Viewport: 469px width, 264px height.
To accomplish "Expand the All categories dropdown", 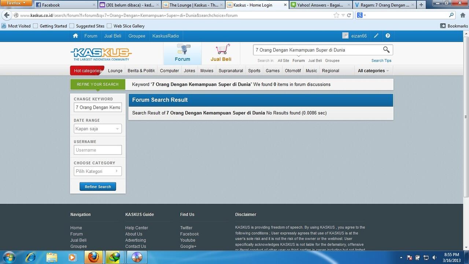I will (373, 71).
